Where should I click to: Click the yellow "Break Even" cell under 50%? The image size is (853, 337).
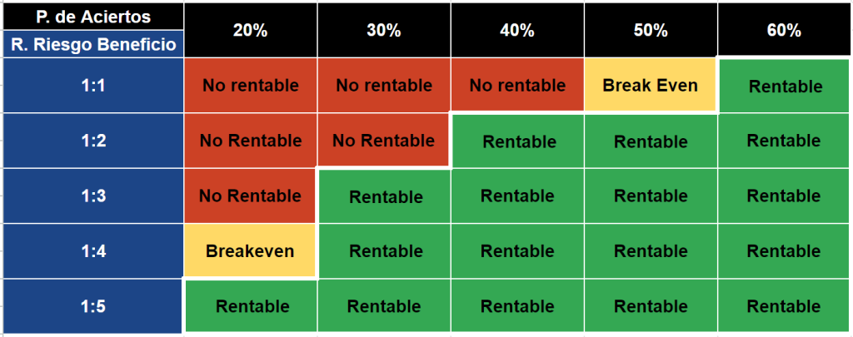[x=651, y=85]
